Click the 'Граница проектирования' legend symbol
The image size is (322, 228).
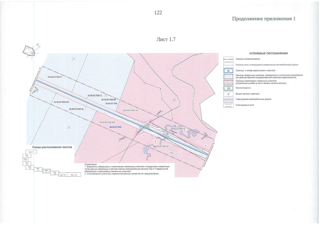pos(228,59)
